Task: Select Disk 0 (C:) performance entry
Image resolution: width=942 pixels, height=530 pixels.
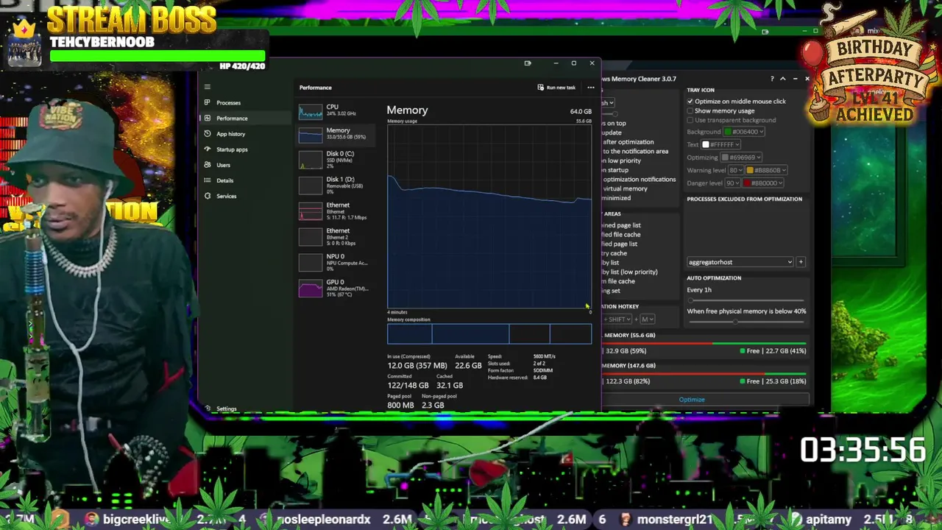Action: click(336, 160)
